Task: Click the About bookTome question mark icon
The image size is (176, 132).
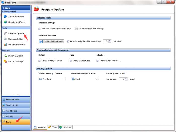Action: click(x=5, y=17)
